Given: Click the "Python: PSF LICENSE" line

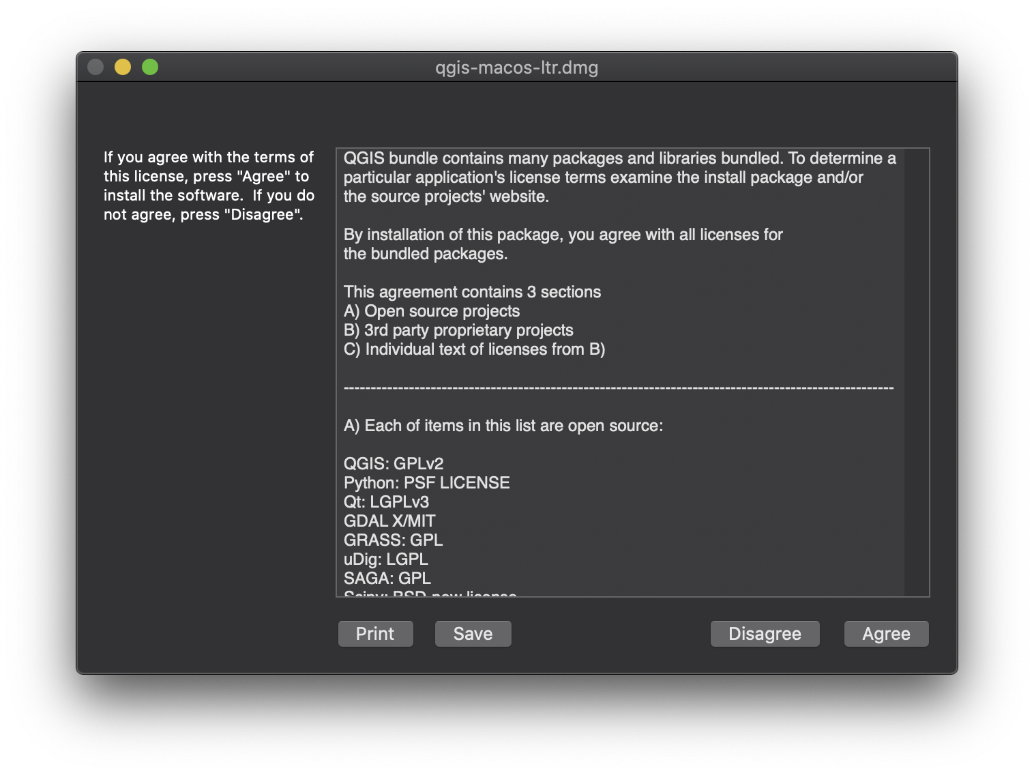Looking at the screenshot, I should point(427,483).
